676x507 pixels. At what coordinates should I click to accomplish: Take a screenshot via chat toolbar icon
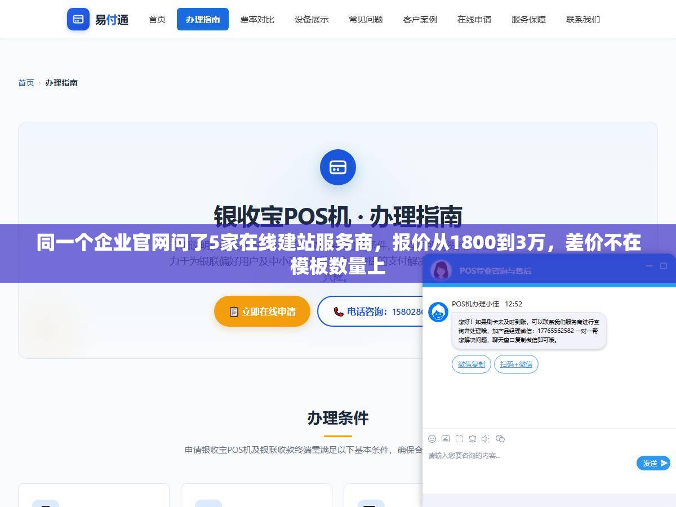coord(459,439)
